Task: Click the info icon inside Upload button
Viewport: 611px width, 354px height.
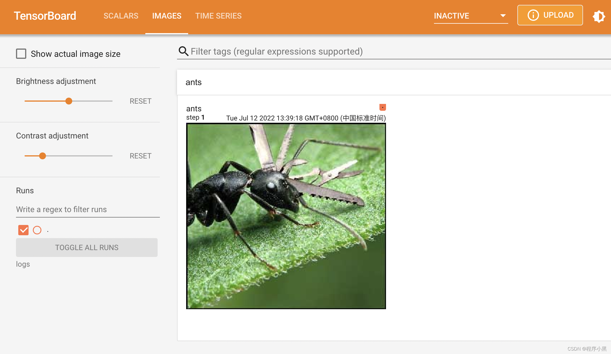Action: (533, 15)
